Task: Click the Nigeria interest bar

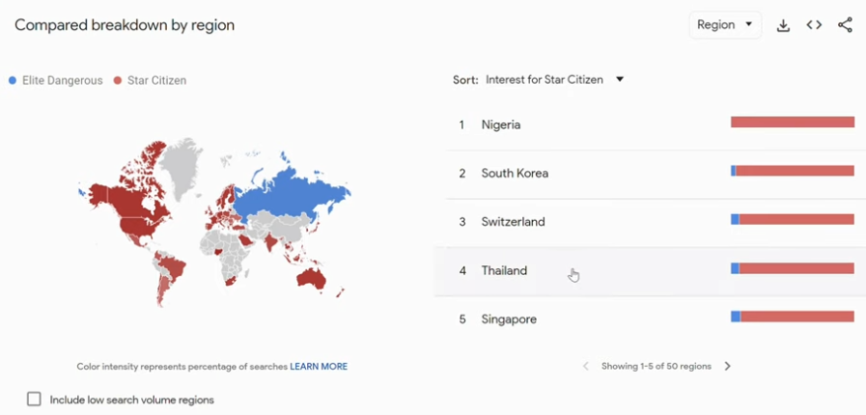Action: point(793,122)
